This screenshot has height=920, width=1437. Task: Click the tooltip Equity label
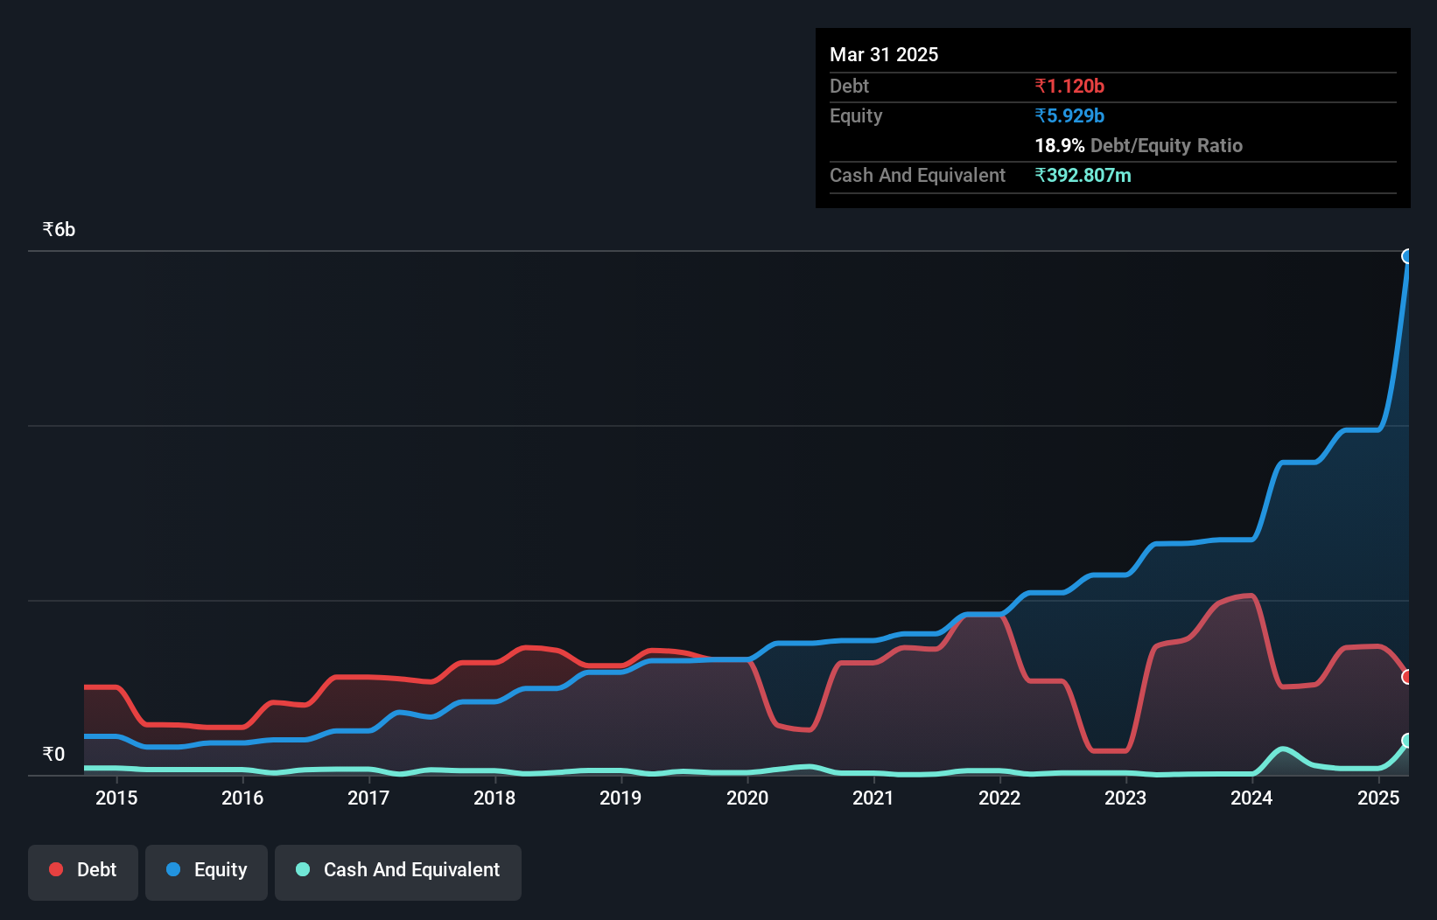[x=856, y=115]
